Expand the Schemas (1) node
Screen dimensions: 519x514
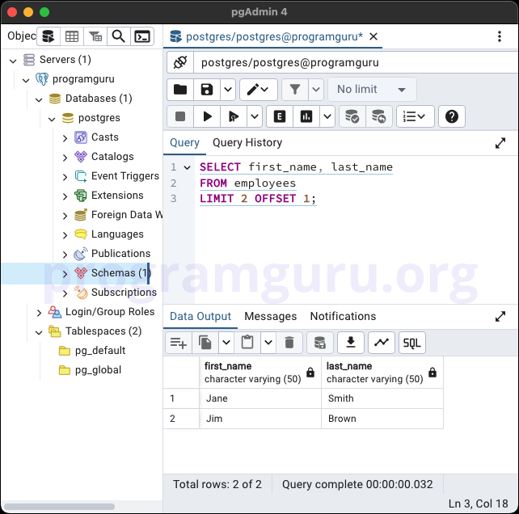pyautogui.click(x=65, y=274)
